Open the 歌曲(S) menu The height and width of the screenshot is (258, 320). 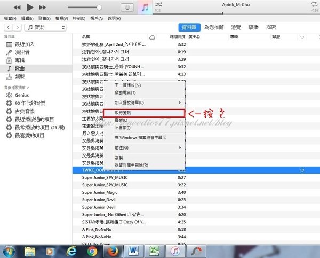coord(44,18)
